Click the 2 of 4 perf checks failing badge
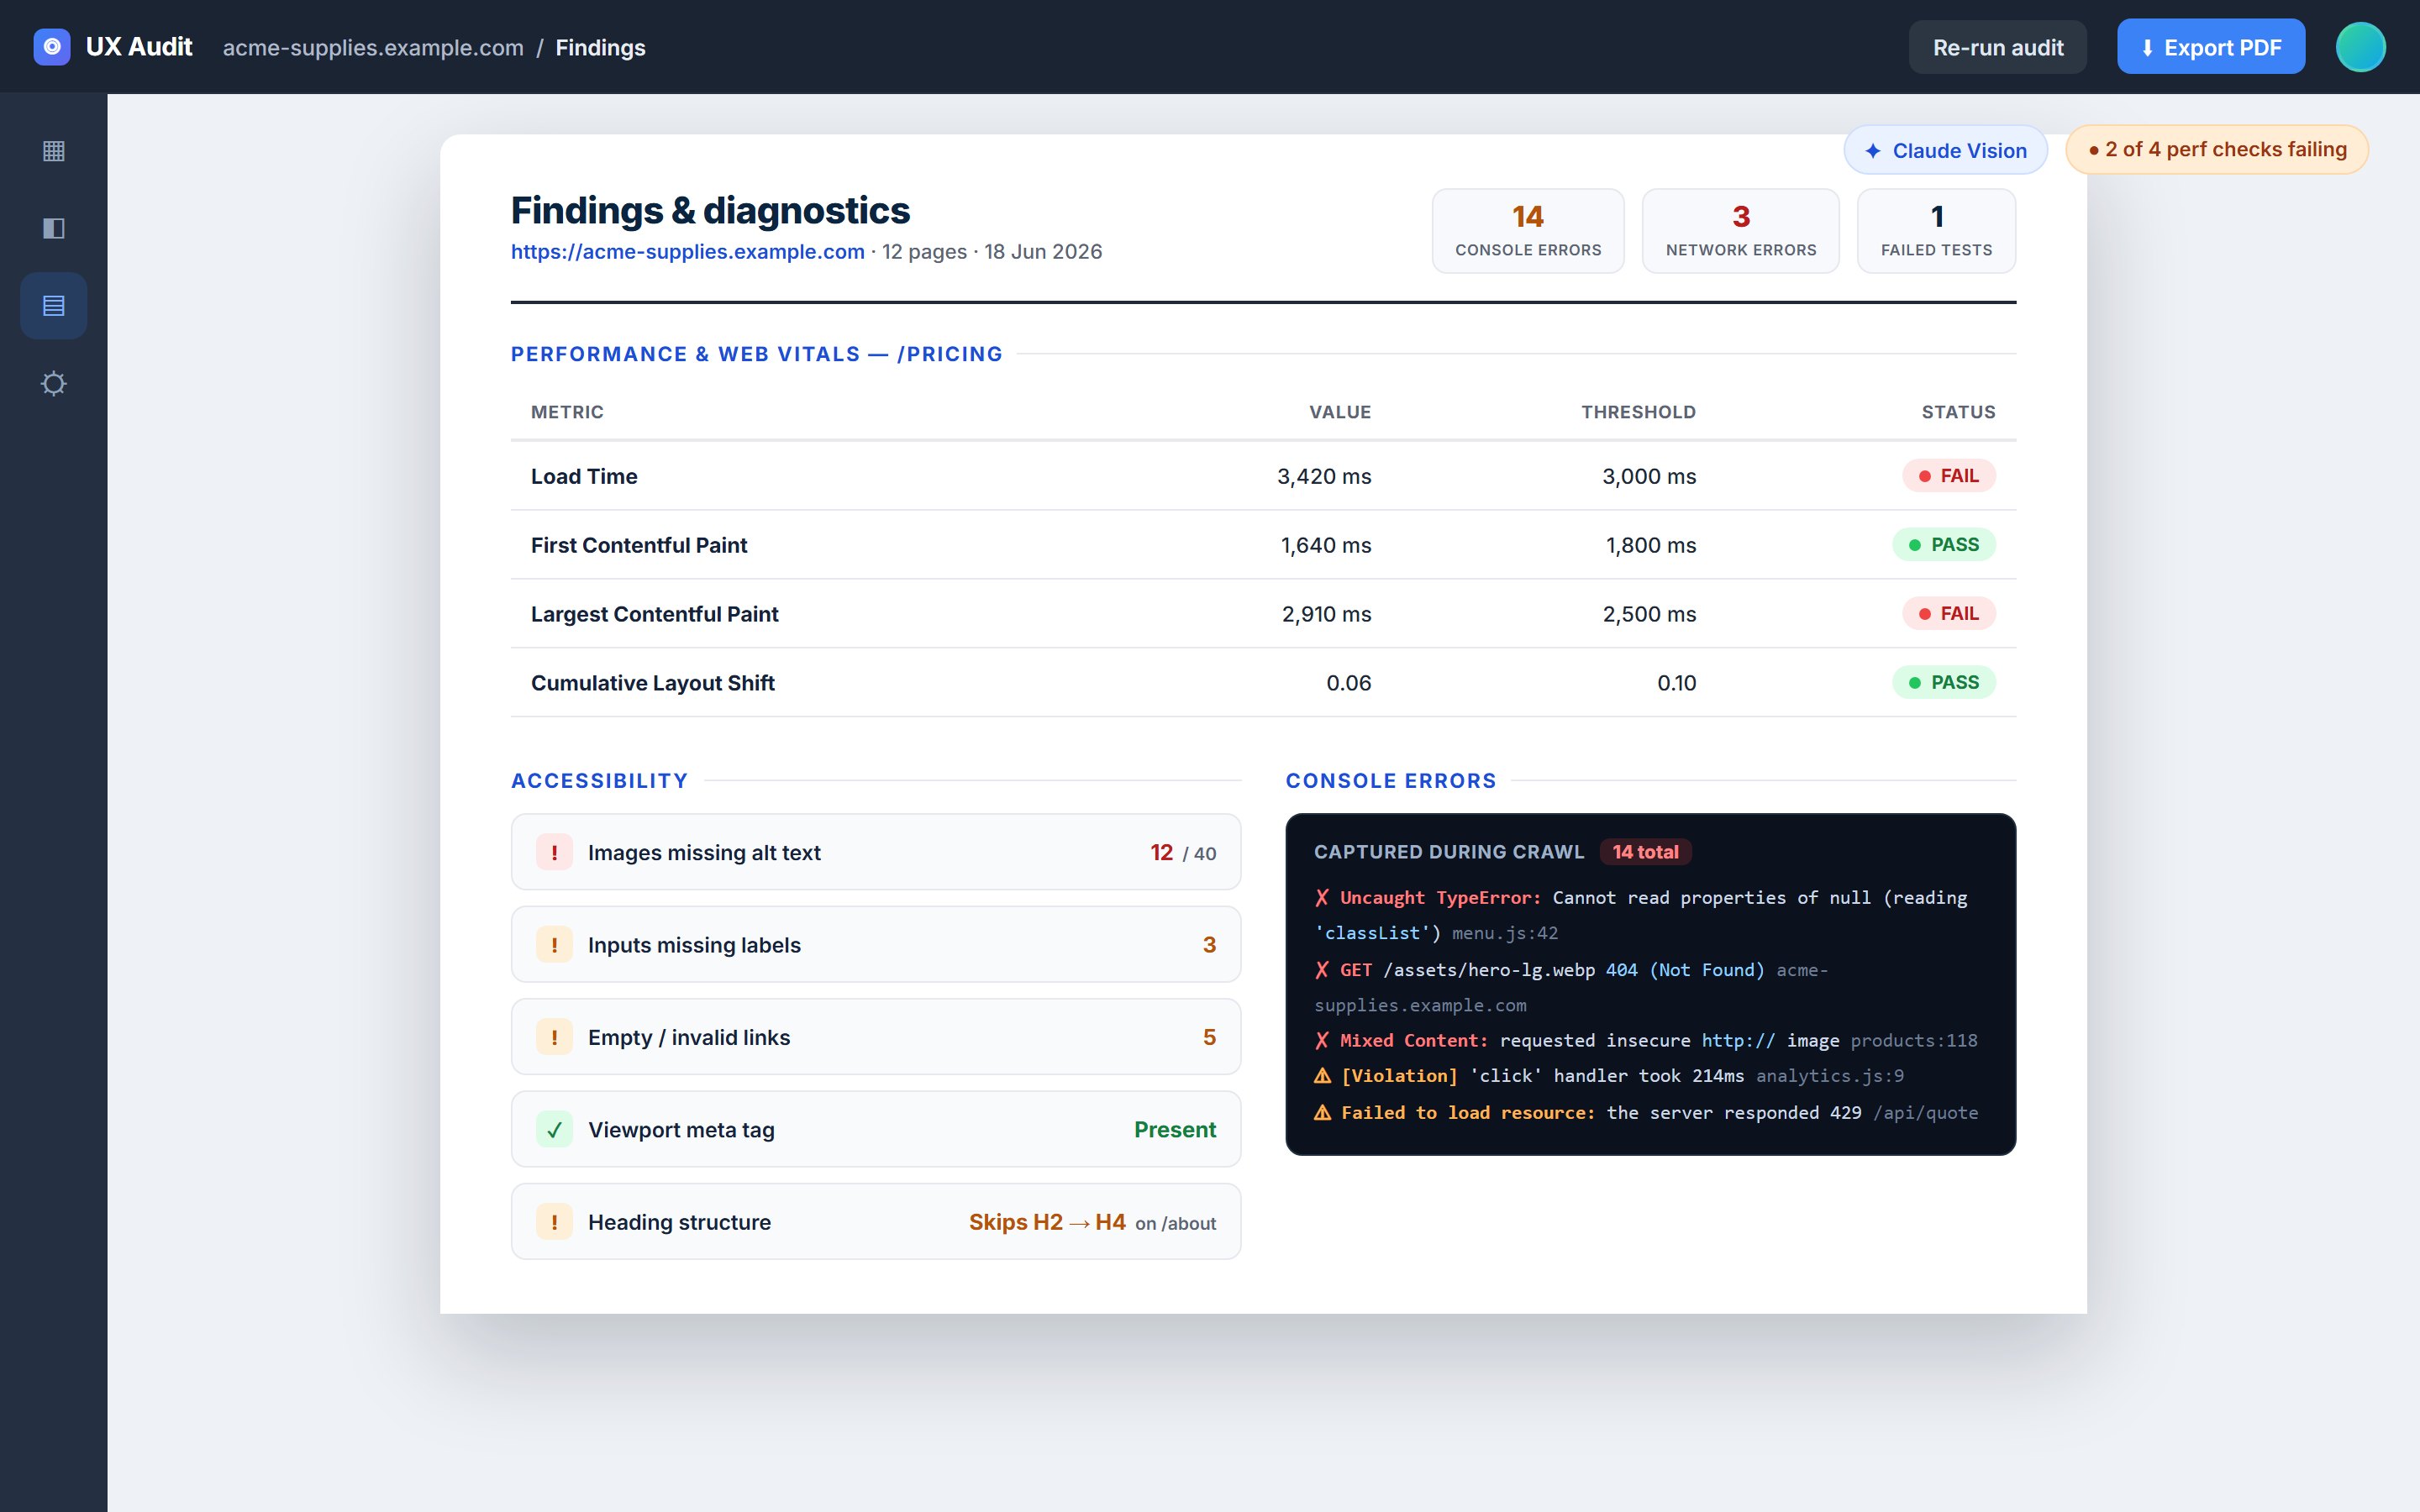The image size is (2420, 1512). (2217, 149)
